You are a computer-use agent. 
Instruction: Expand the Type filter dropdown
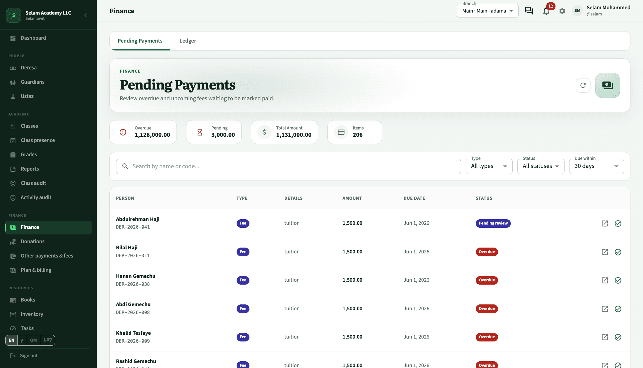click(489, 166)
